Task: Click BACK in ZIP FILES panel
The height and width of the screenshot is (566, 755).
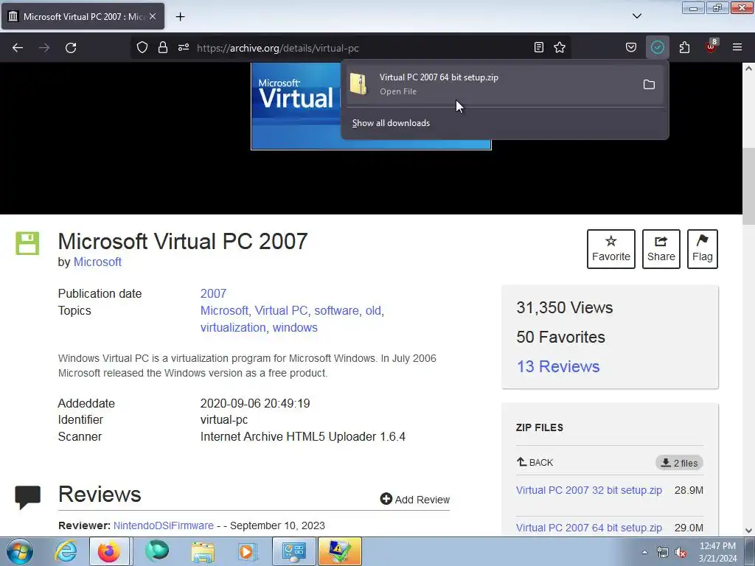Action: [x=535, y=463]
